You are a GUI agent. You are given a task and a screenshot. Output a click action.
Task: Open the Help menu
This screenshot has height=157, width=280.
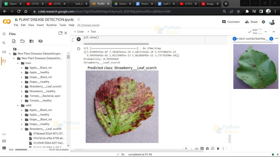(x=71, y=25)
